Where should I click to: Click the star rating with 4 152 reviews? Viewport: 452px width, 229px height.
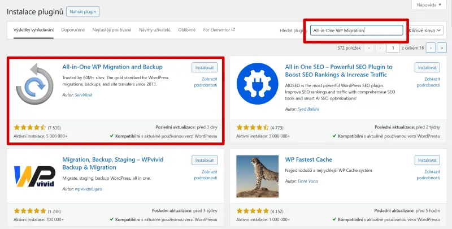[253, 211]
